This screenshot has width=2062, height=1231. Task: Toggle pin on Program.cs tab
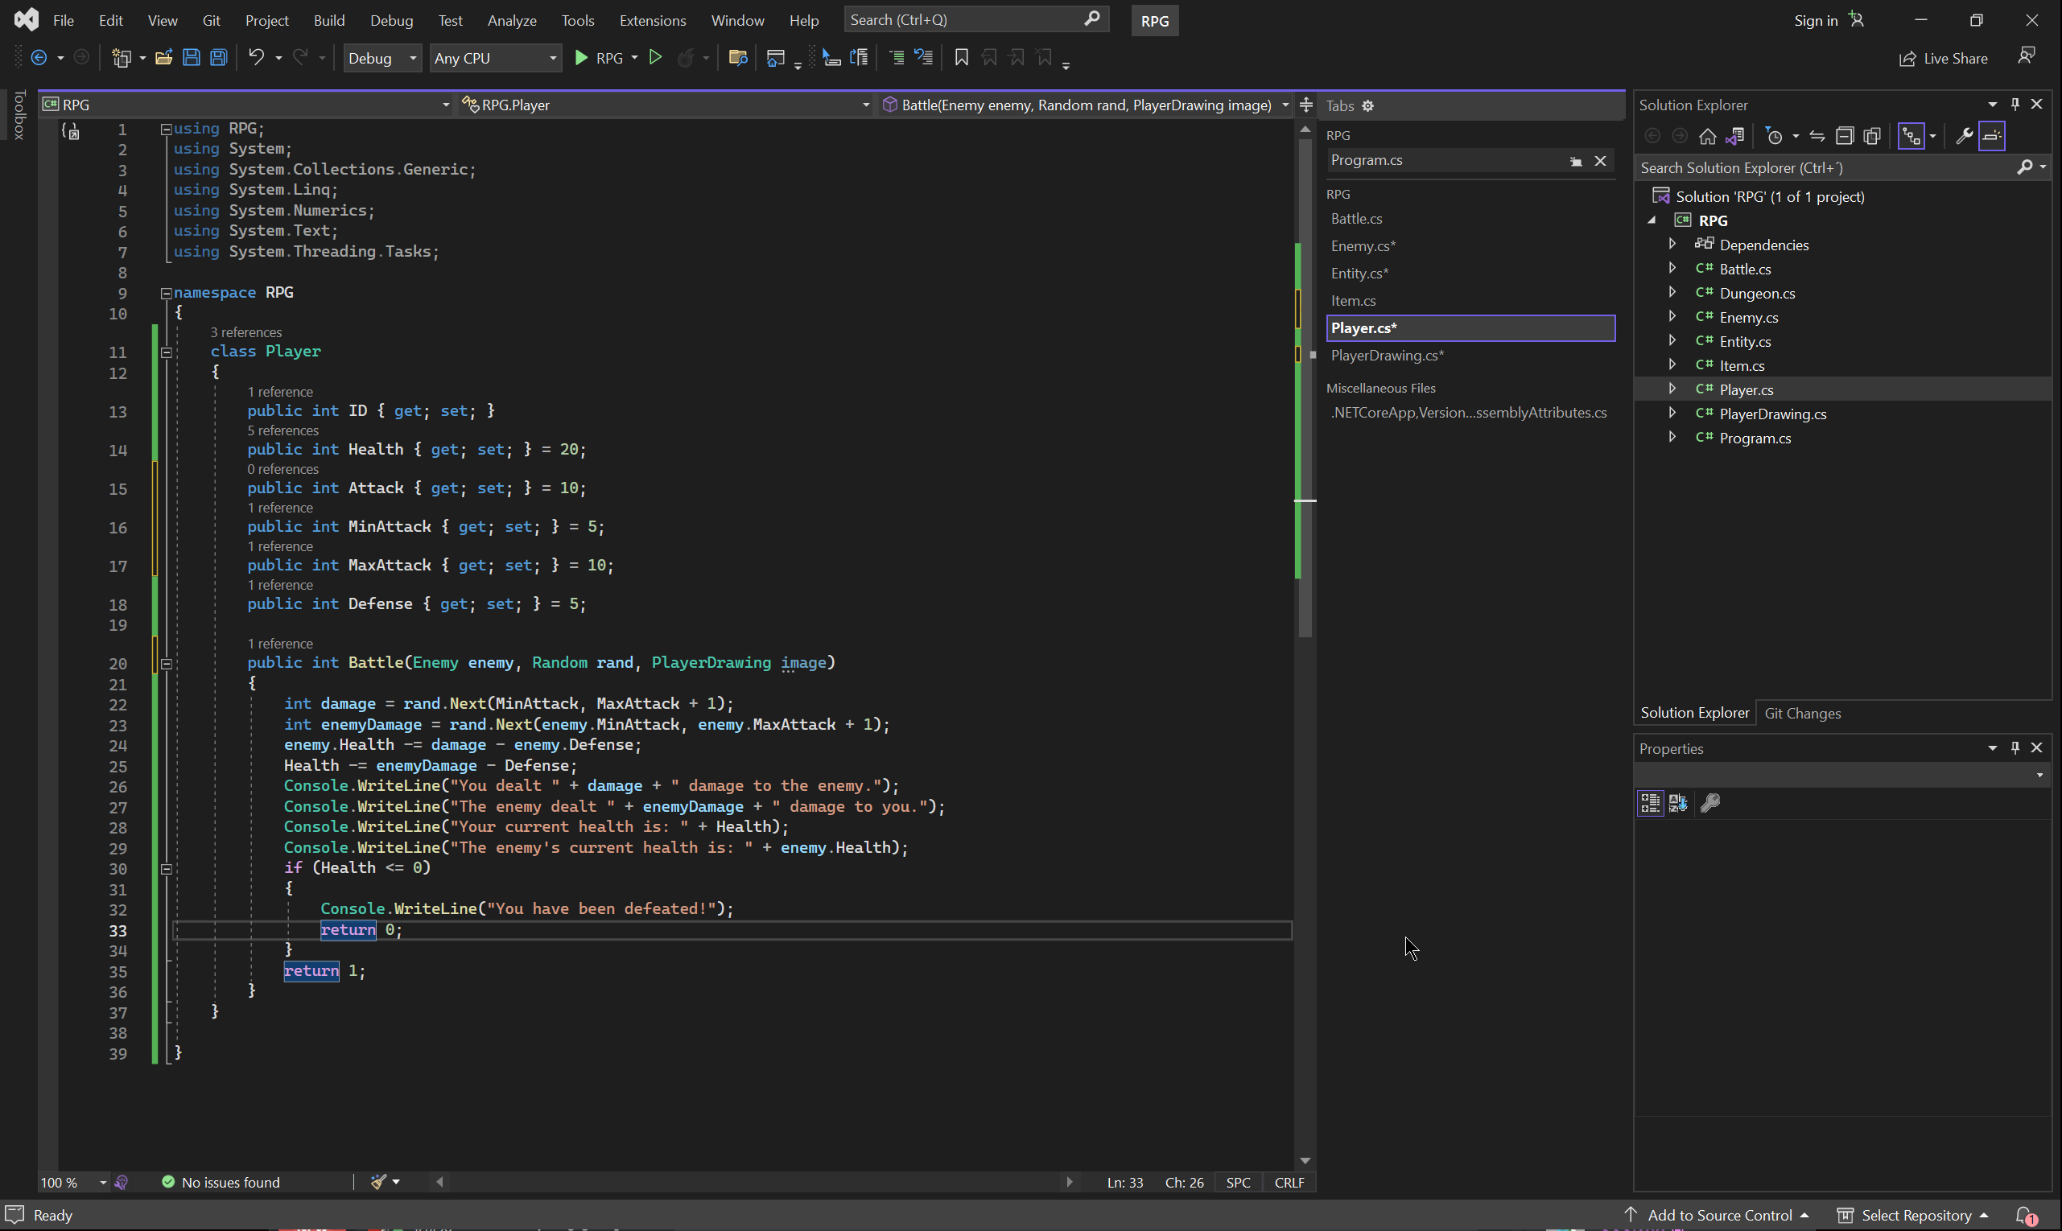(x=1575, y=161)
